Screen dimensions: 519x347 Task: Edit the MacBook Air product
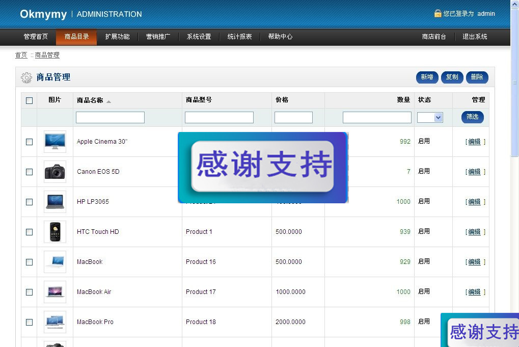474,292
